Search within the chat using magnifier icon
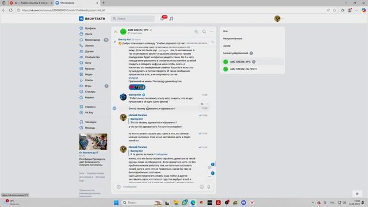 click(204, 32)
